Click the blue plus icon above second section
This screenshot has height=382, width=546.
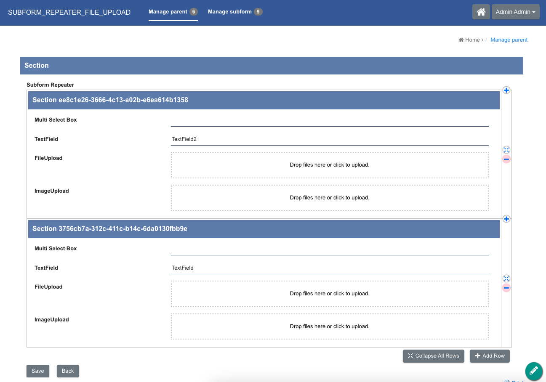(506, 219)
